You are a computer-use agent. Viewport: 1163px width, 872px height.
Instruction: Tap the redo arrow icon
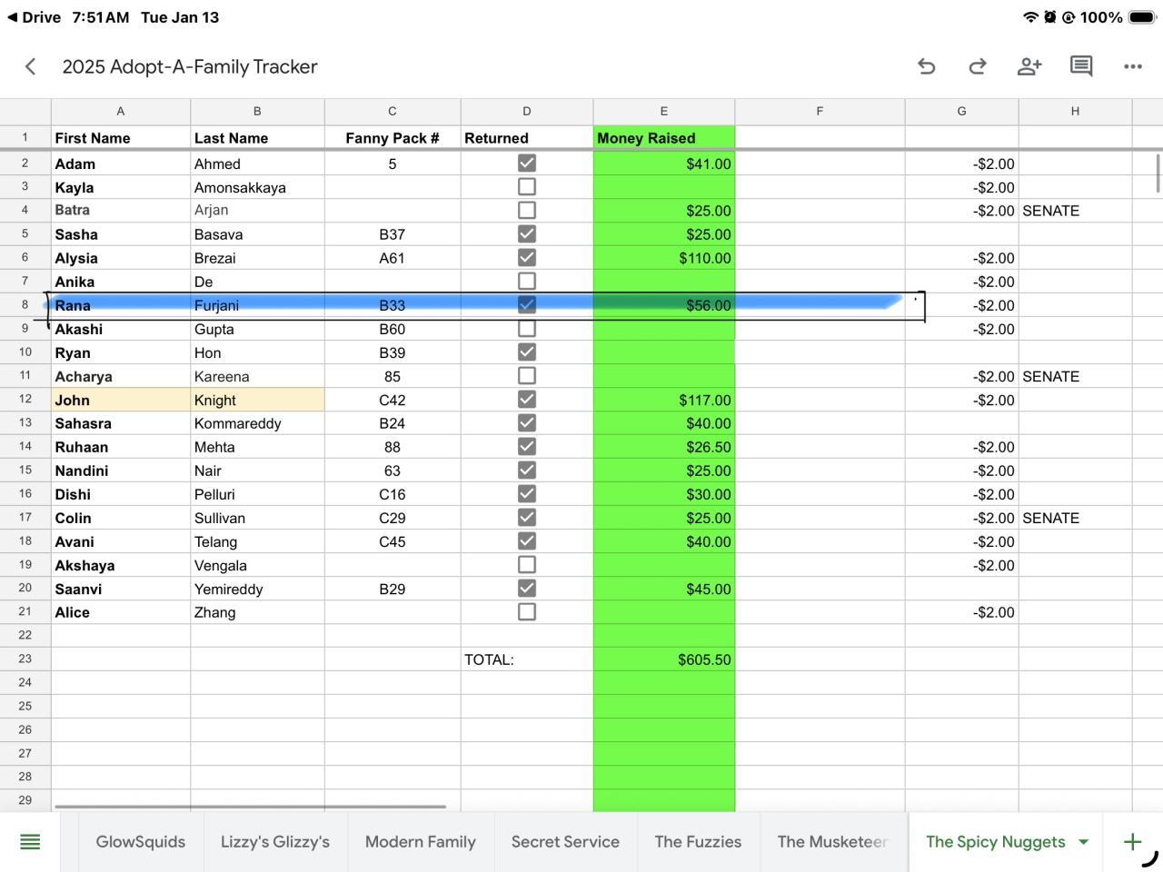click(x=978, y=66)
